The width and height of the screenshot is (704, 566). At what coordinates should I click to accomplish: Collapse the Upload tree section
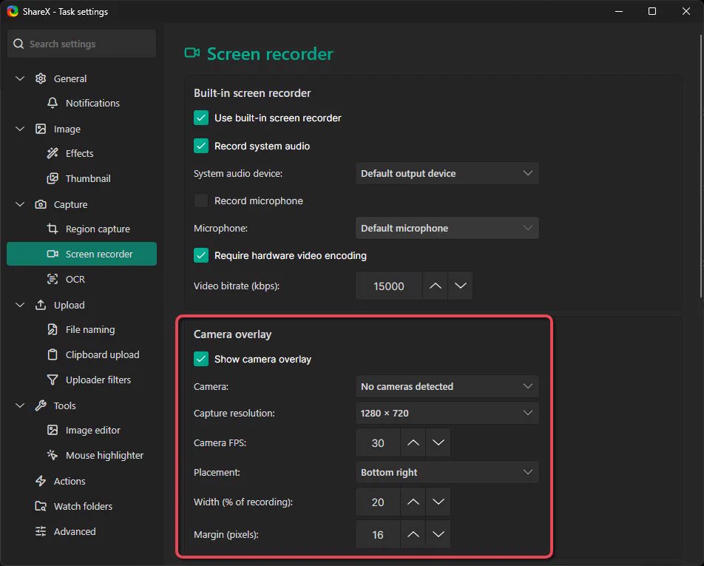click(20, 305)
